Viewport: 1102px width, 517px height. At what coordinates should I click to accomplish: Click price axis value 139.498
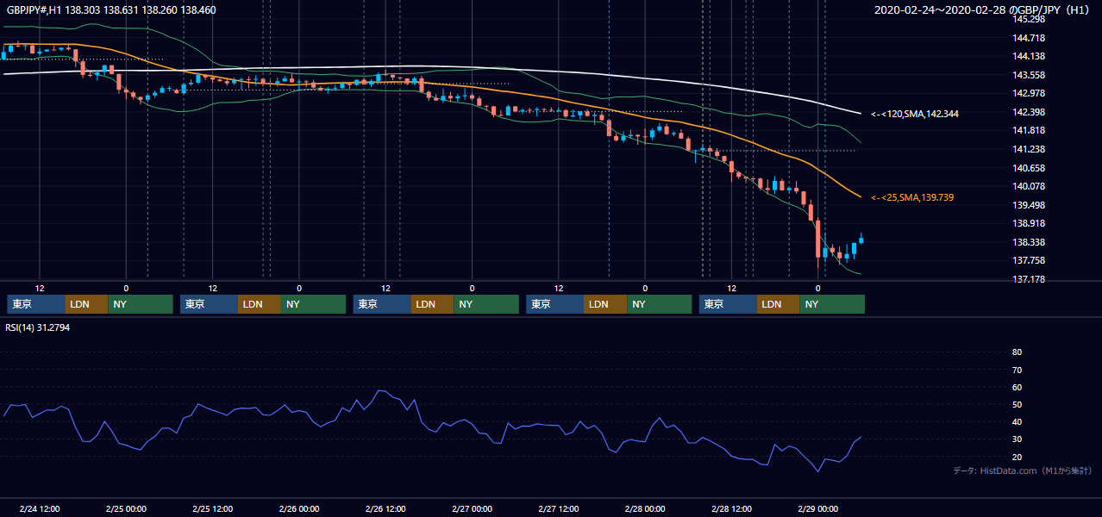[x=1029, y=205]
